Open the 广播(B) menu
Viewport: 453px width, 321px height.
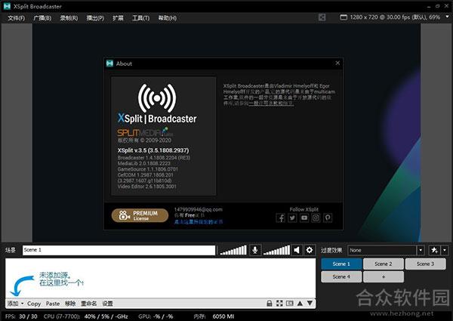pyautogui.click(x=42, y=18)
